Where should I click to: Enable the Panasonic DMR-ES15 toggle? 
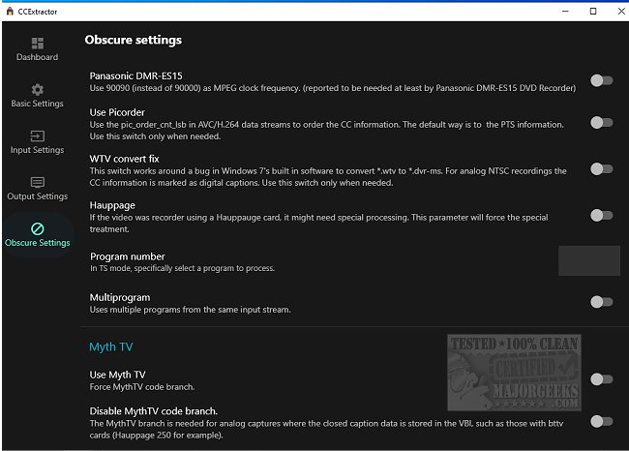(x=601, y=80)
